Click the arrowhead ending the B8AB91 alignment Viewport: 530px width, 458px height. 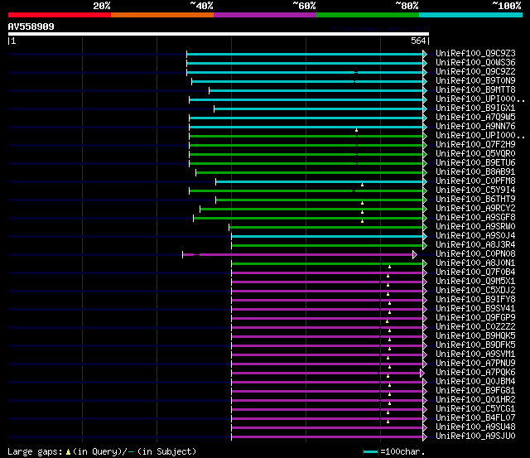click(x=425, y=173)
